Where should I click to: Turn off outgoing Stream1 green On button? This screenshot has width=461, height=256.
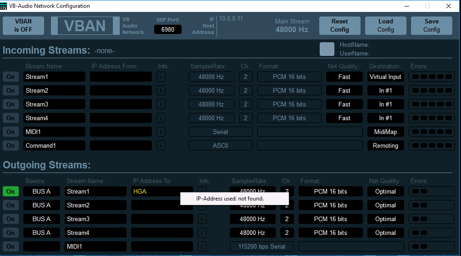11,191
